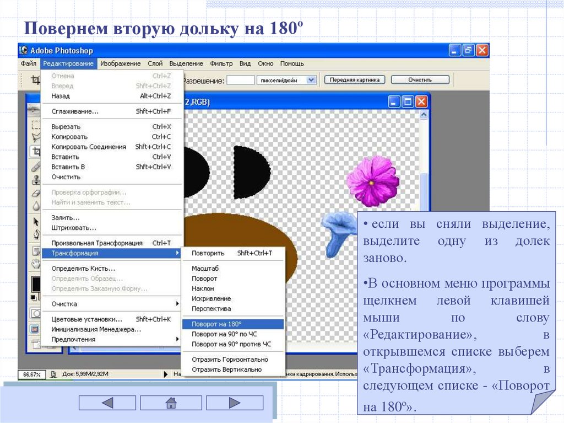Select the Eraser tool
The width and height of the screenshot is (564, 423).
click(35, 192)
